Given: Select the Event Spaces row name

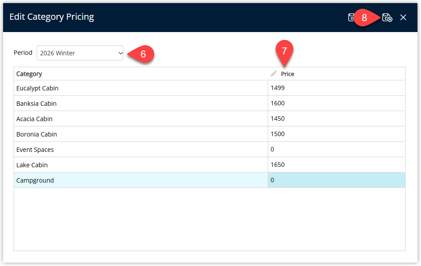Looking at the screenshot, I should pos(35,150).
